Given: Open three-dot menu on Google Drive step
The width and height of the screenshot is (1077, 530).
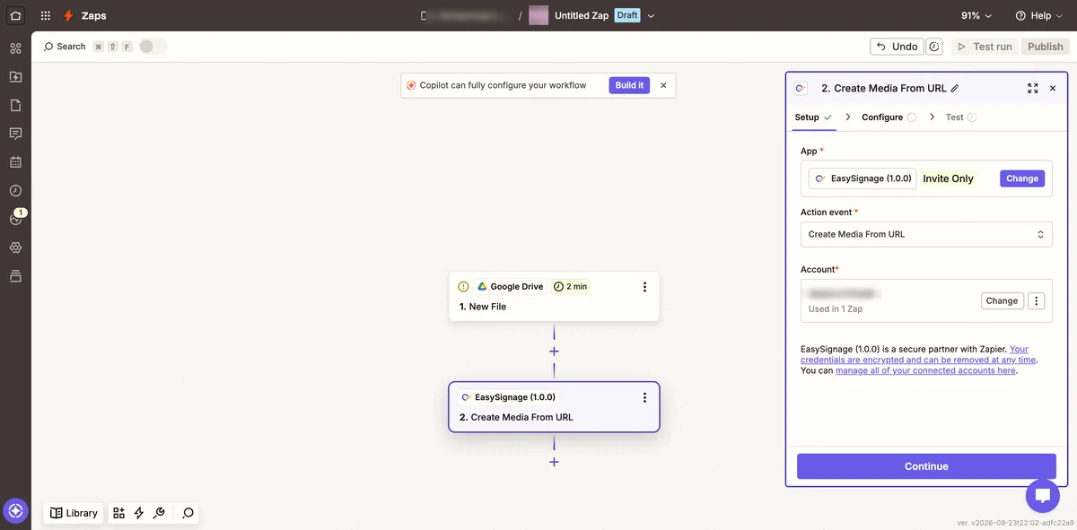Looking at the screenshot, I should click(644, 287).
